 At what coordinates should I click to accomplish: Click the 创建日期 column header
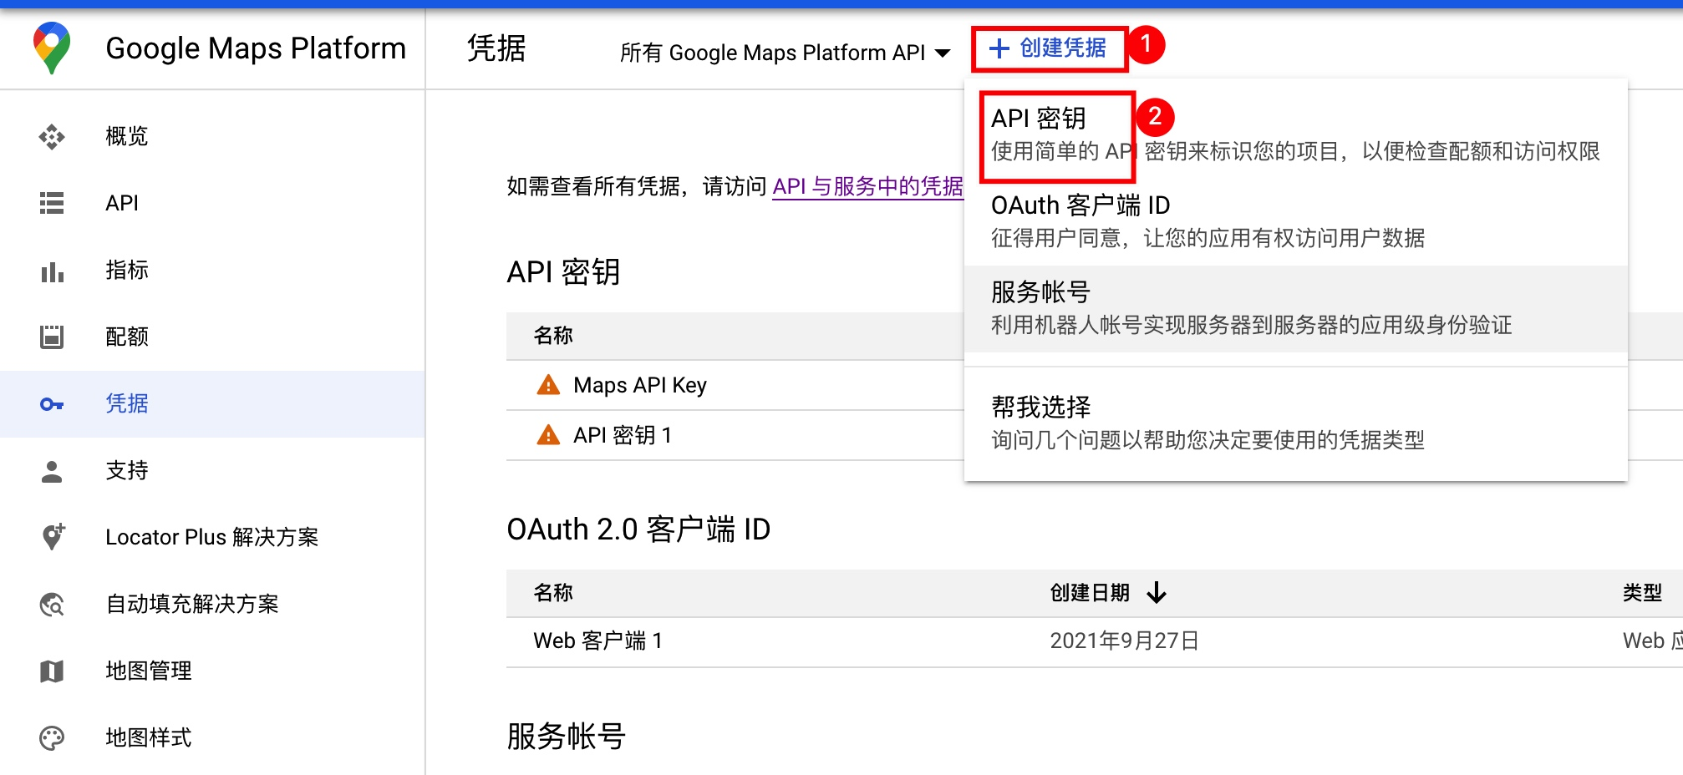pyautogui.click(x=1090, y=593)
